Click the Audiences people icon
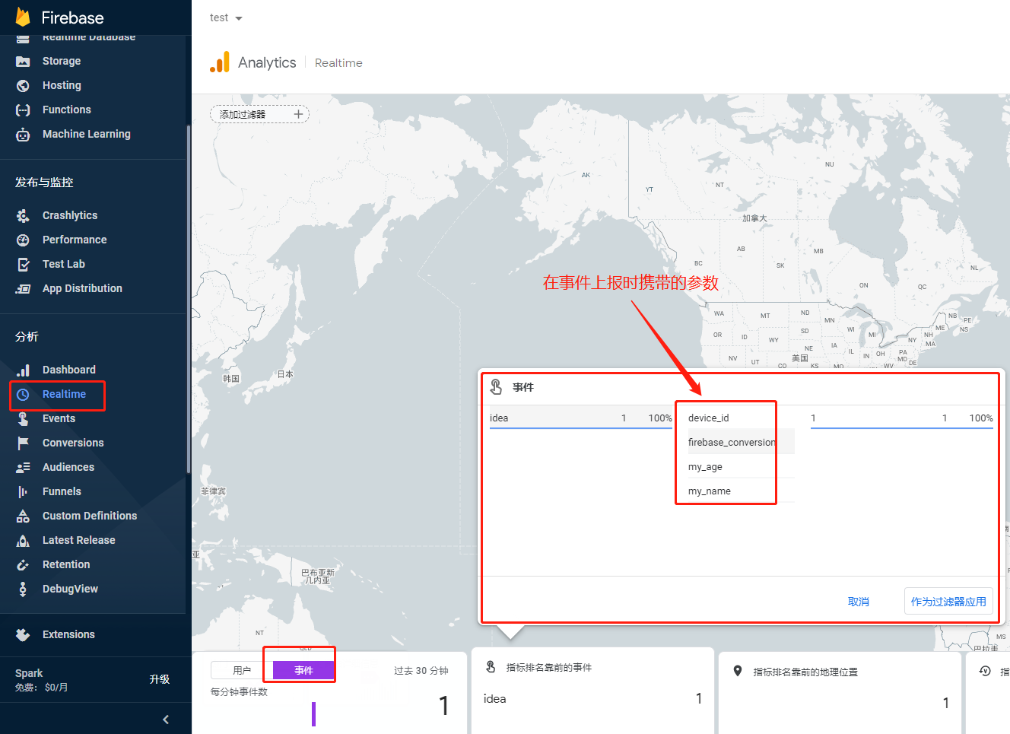 click(x=23, y=467)
